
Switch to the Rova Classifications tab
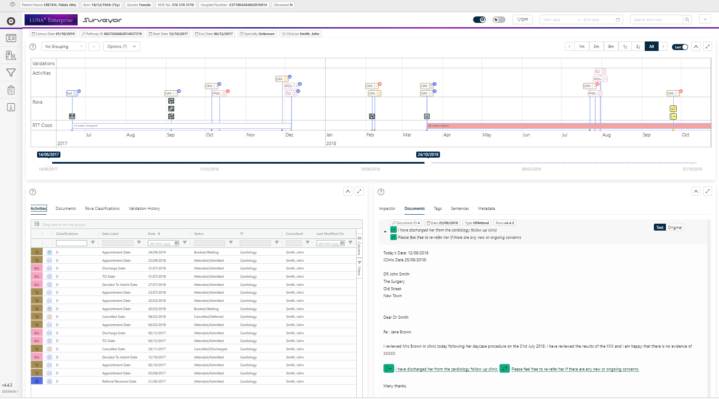[x=102, y=209]
